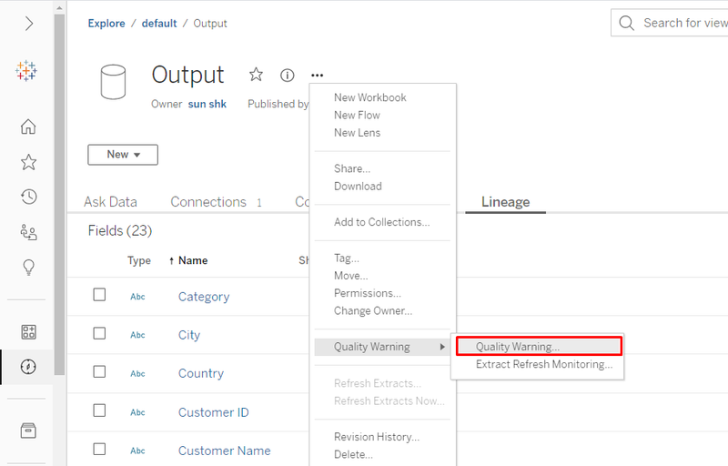
Task: Check the Category field checkbox
Action: click(99, 295)
